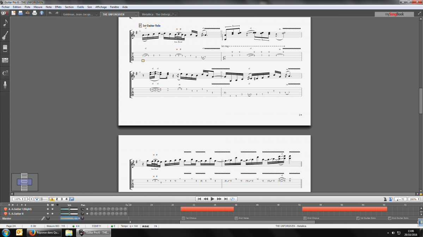
Task: Select voice 4 button
Action: pos(66,199)
